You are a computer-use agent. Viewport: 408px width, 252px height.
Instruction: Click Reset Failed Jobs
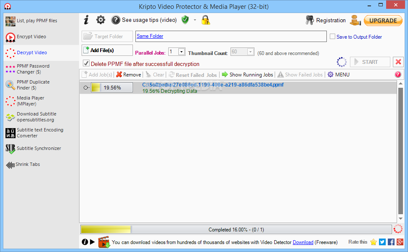193,75
